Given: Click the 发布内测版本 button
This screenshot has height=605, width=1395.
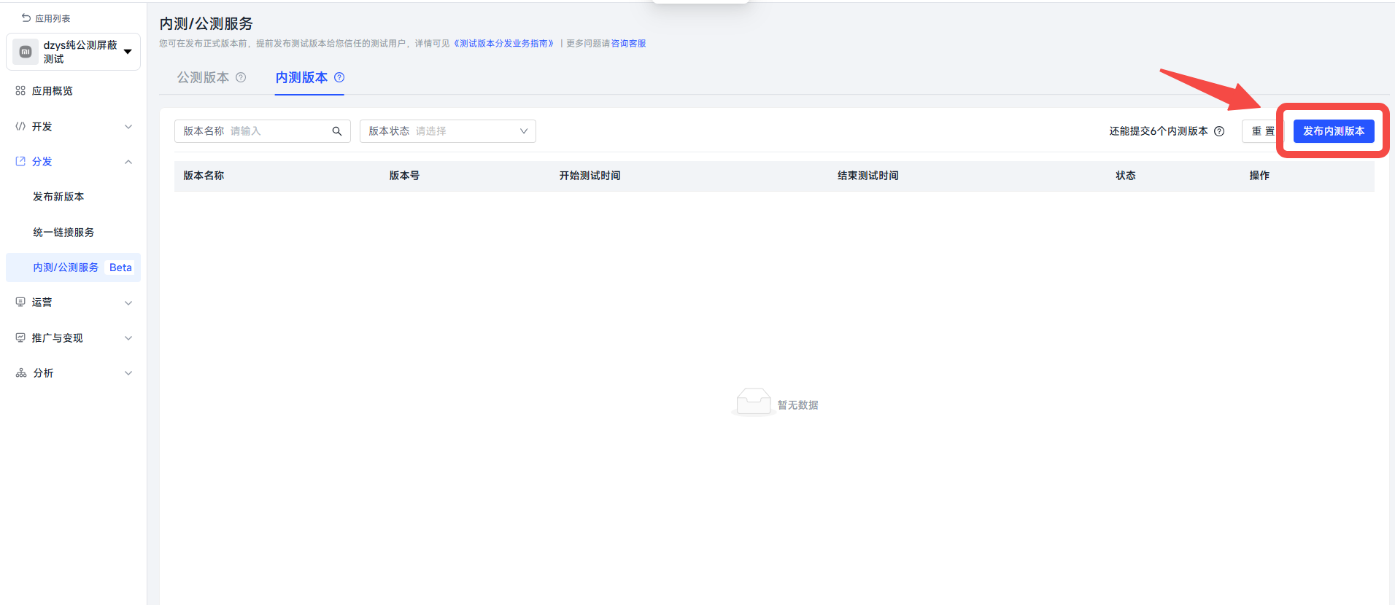Looking at the screenshot, I should coord(1334,131).
